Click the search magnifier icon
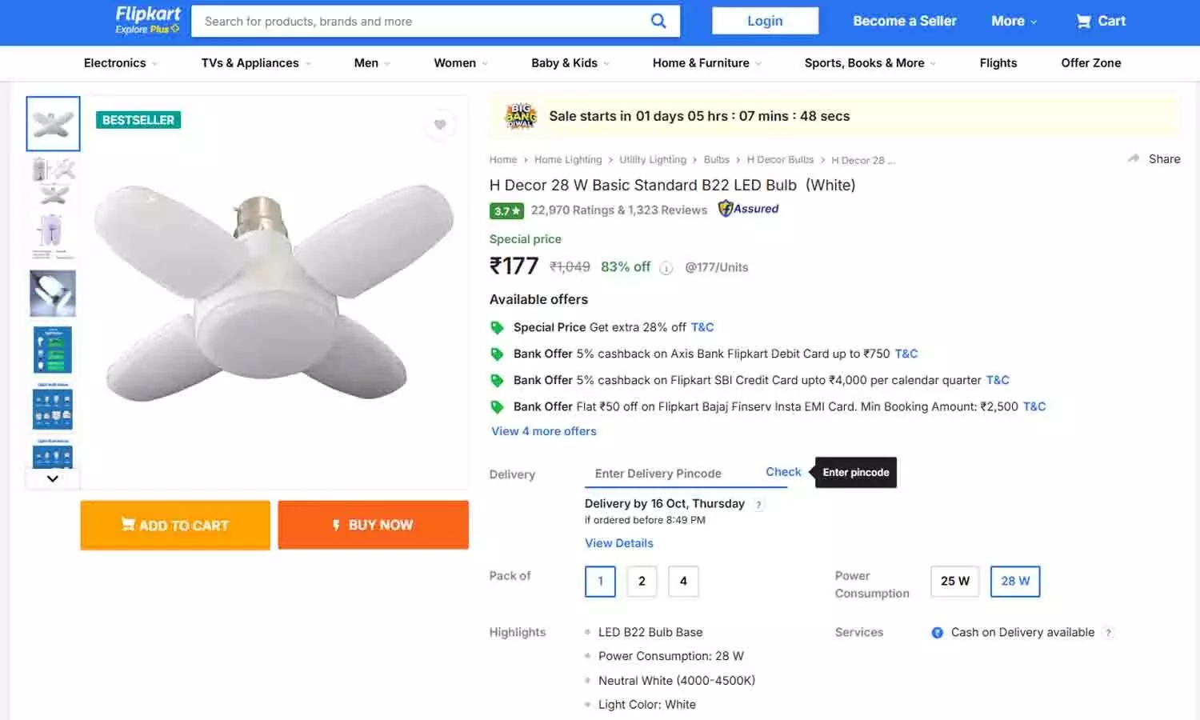The width and height of the screenshot is (1200, 720). [x=658, y=21]
